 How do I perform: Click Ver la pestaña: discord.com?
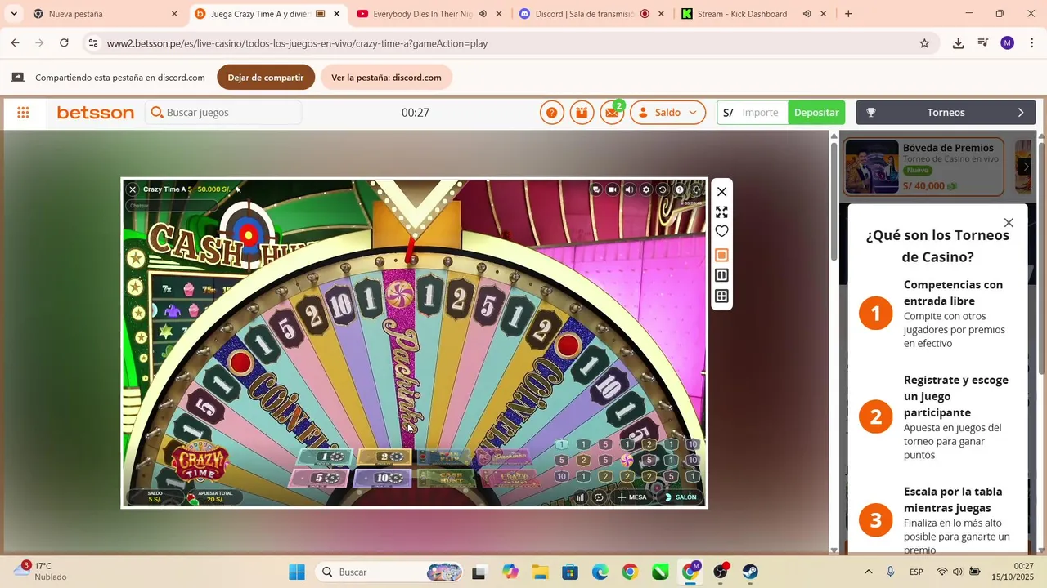point(386,78)
